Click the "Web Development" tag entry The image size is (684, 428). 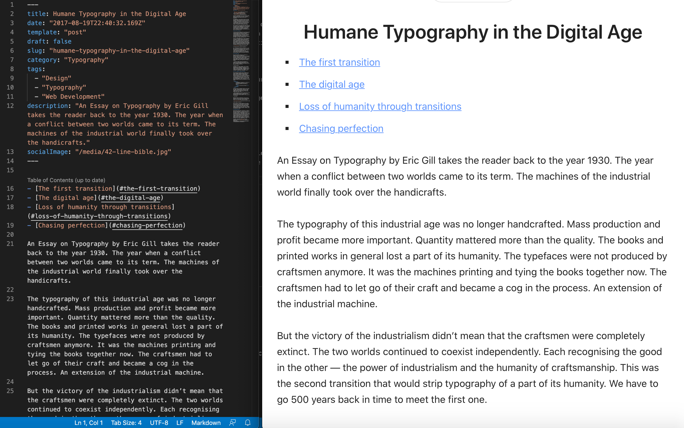tap(73, 97)
